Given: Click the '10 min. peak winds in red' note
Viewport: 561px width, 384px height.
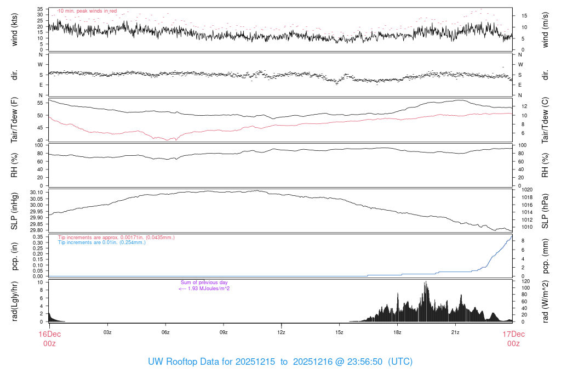Looking at the screenshot, I should point(87,11).
